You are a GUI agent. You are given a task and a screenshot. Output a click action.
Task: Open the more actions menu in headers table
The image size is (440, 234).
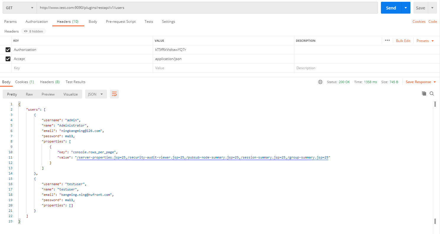tap(387, 41)
